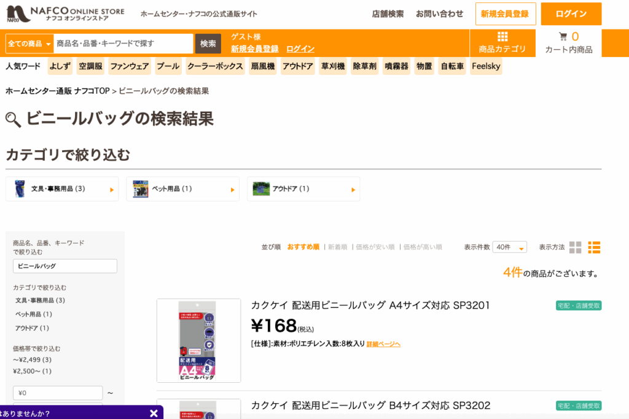Select the アウトドア popular keyword
The height and width of the screenshot is (419, 629).
pyautogui.click(x=298, y=66)
